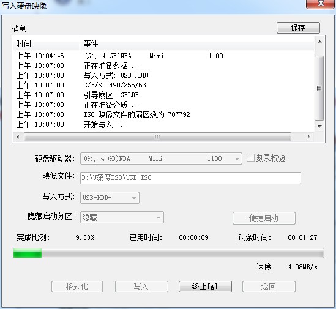Click the 返回 button

tap(269, 287)
